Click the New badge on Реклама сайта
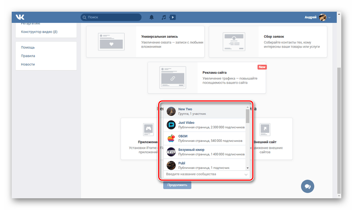Screen dimensions: 353x210 coord(262,67)
